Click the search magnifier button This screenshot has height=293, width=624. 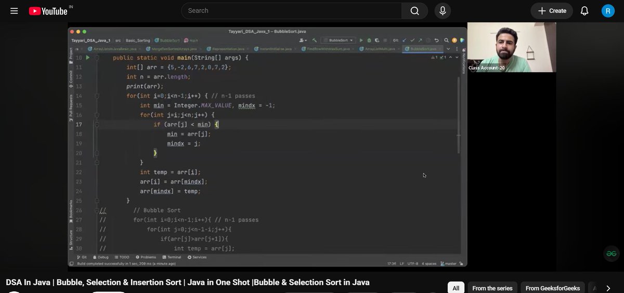point(414,11)
